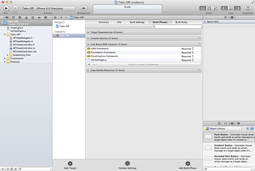Image resolution: width=255 pixels, height=171 pixels.
Task: Expand Copy Bundle Resources section
Action: 88,70
